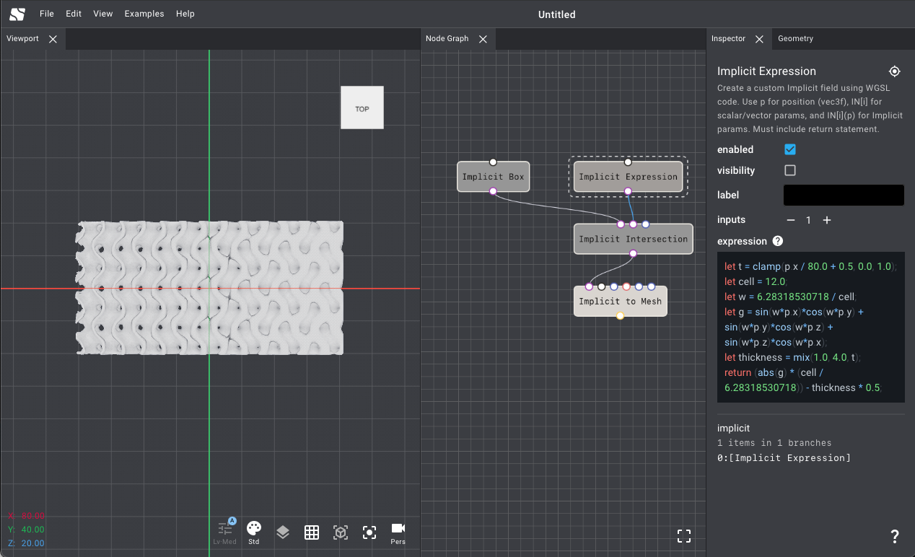Click the zoom-to-fit focus icon in viewport
The image size is (915, 557).
tap(369, 532)
